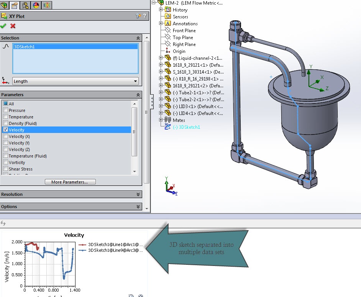Click the XY Plot what's-new help icon
Viewport: 361px width, 297px height.
click(138, 16)
